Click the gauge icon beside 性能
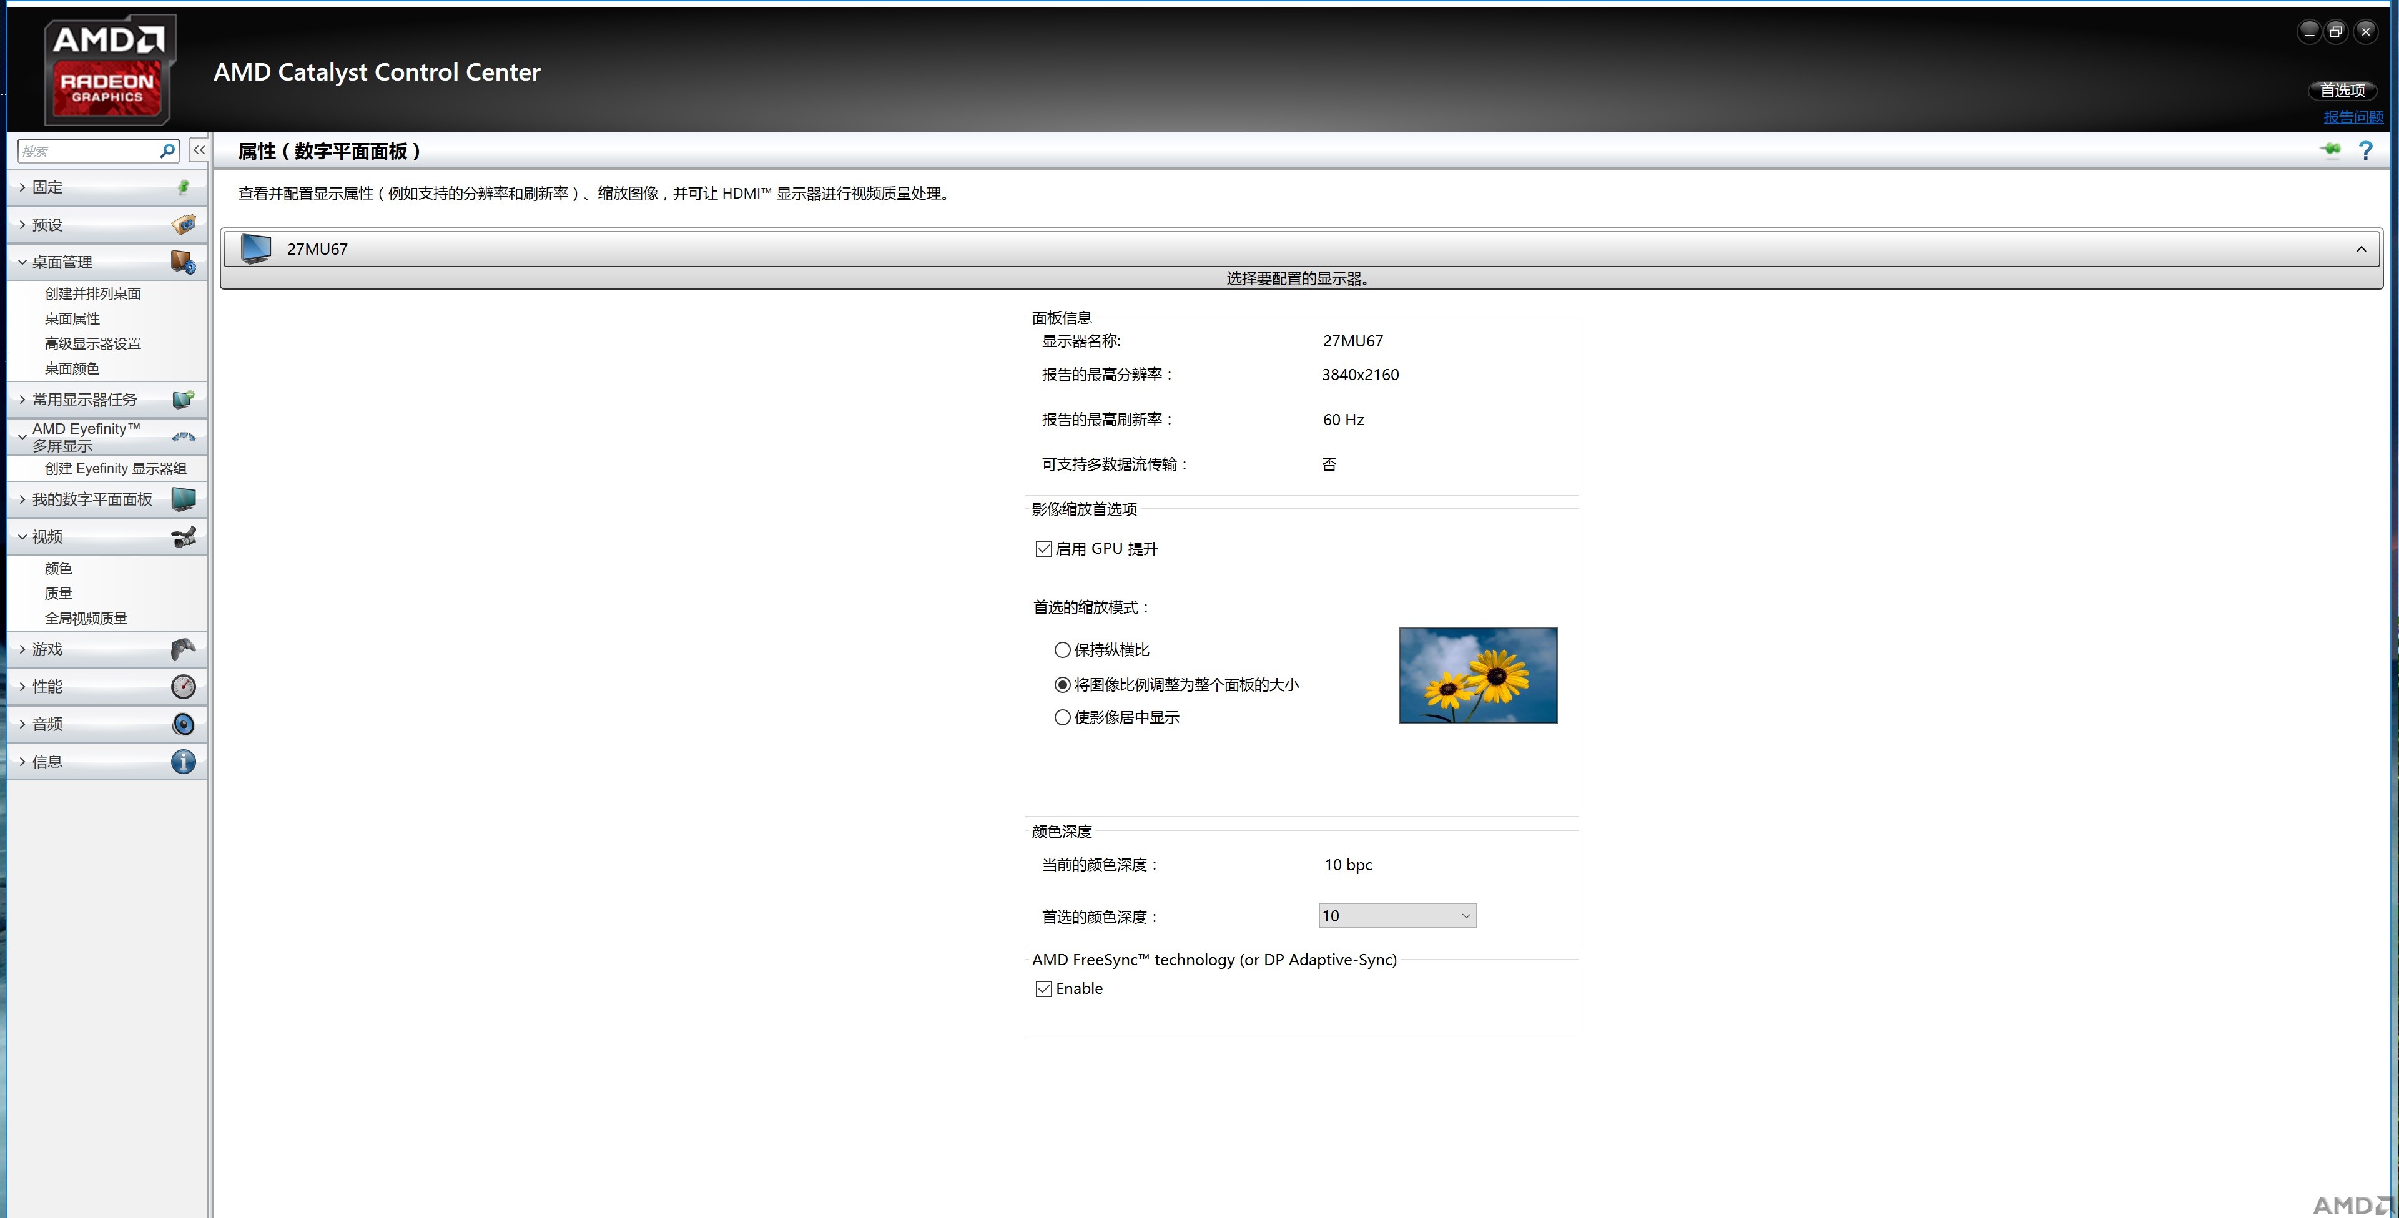The width and height of the screenshot is (2399, 1218). pyautogui.click(x=184, y=686)
